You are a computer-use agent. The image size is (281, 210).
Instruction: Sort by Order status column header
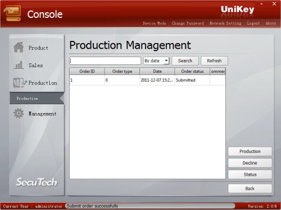[192, 71]
